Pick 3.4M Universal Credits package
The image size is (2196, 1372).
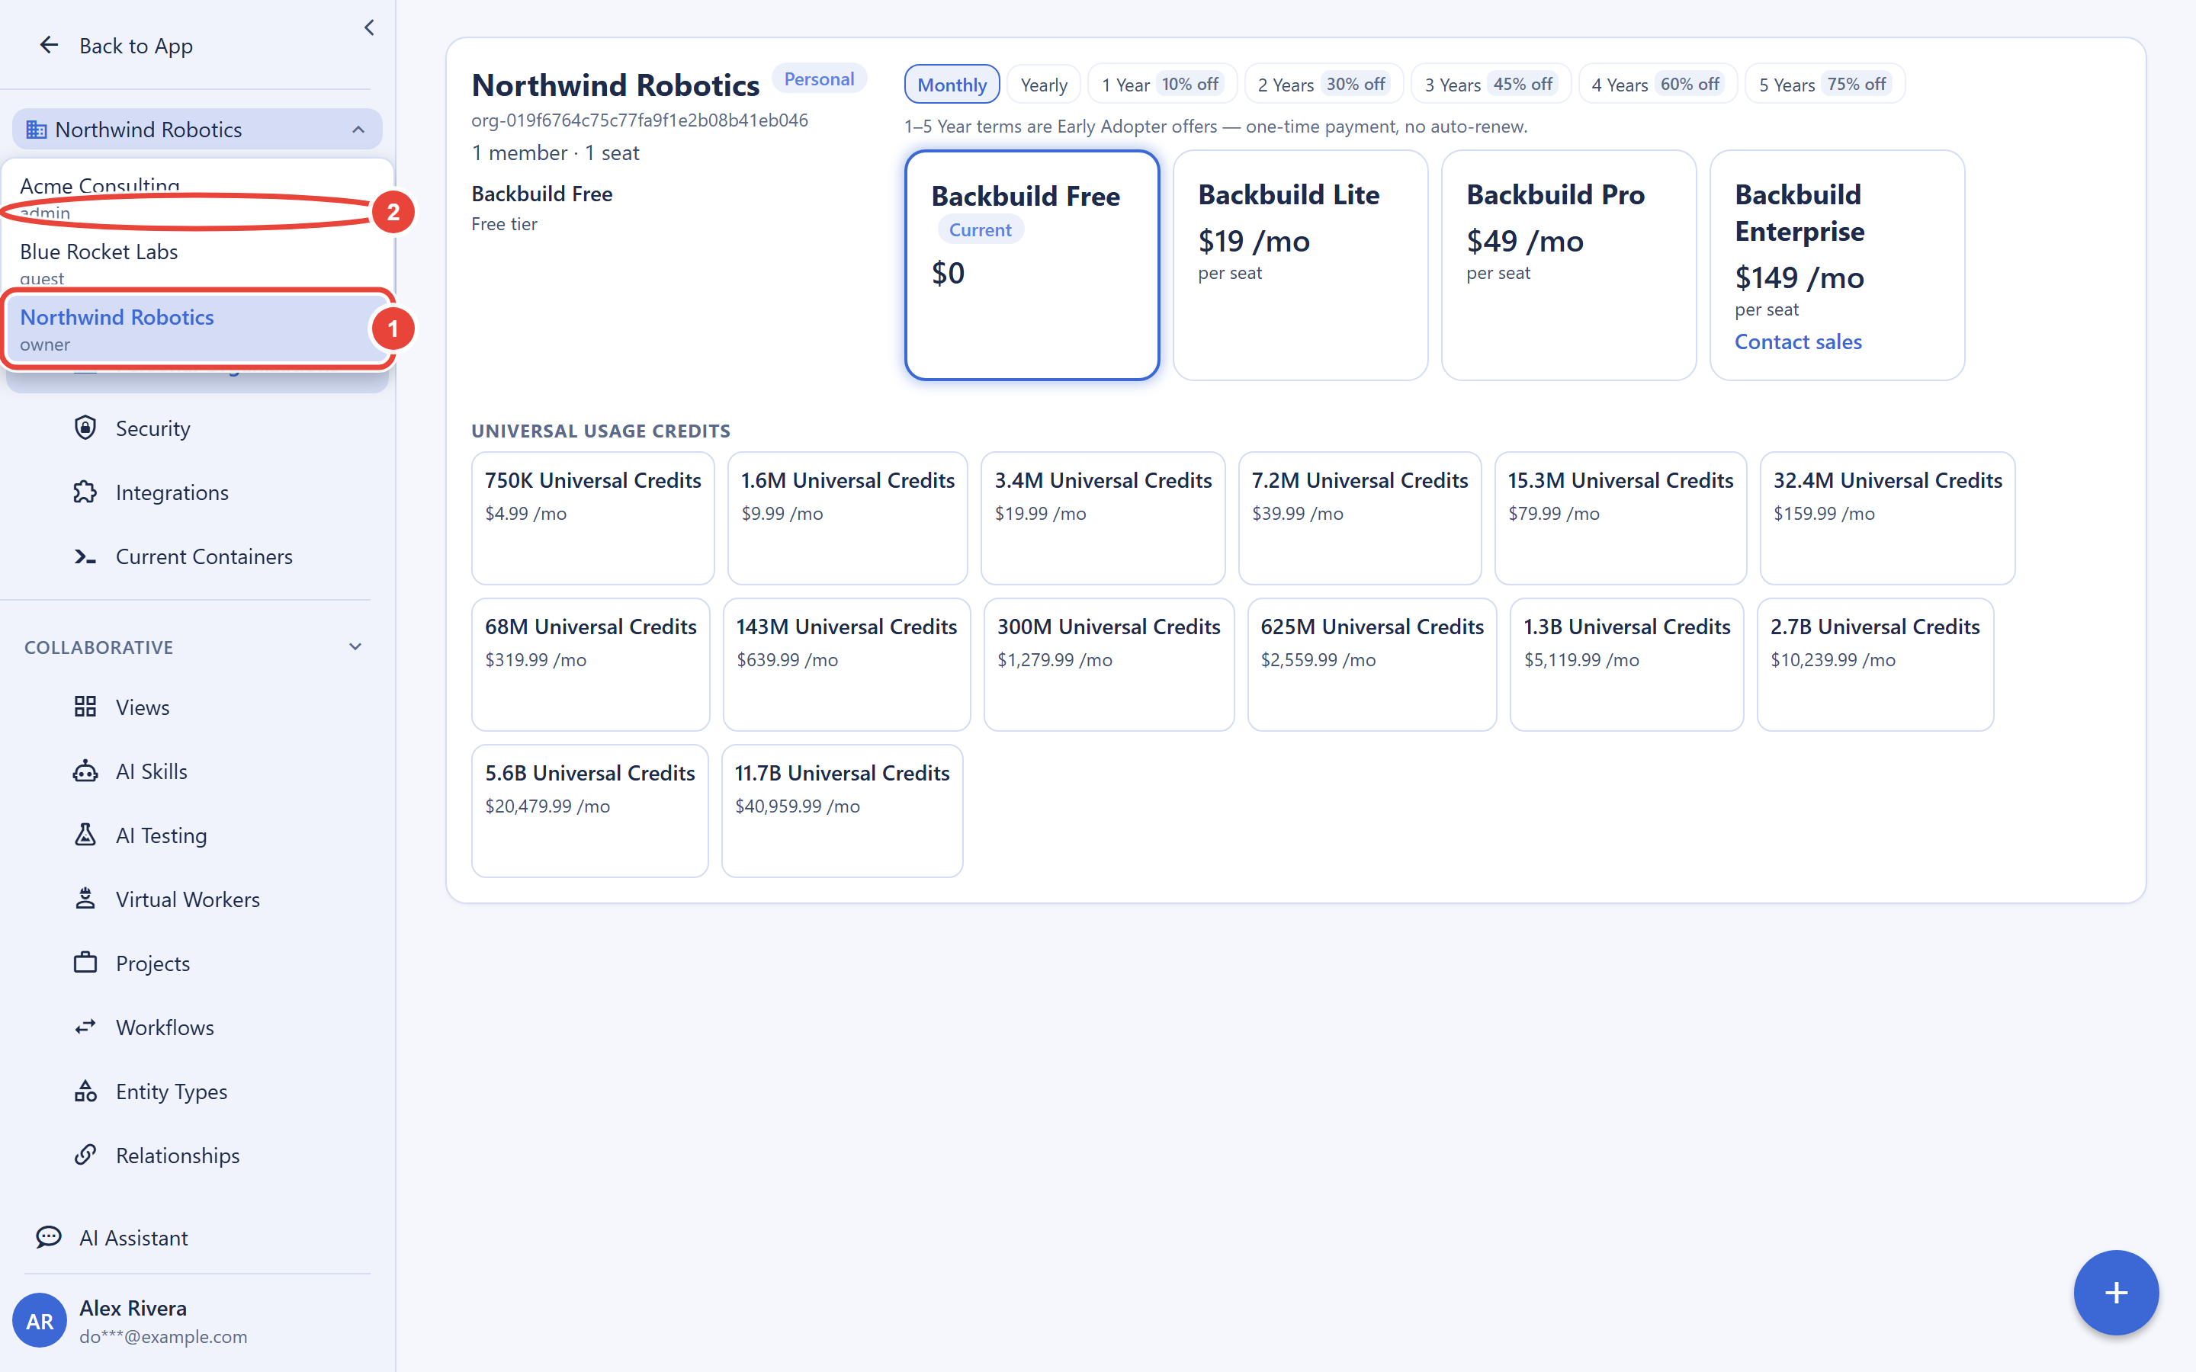(x=1103, y=518)
